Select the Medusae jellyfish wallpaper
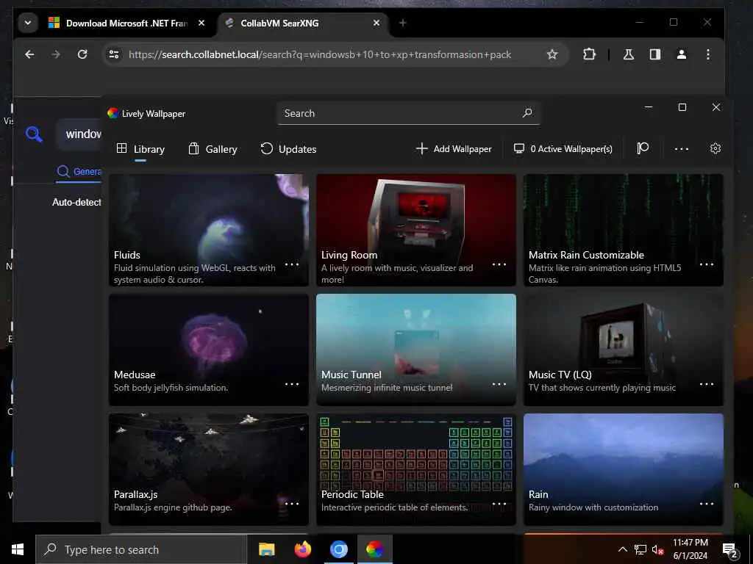753x564 pixels. click(208, 350)
